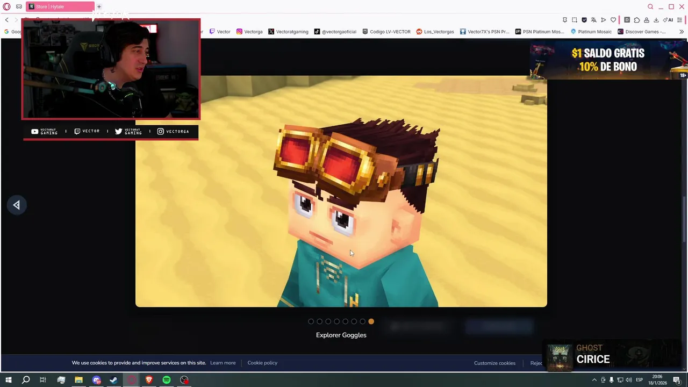Expand the bookmarks overflow chevron
Image resolution: width=688 pixels, height=387 pixels.
[x=682, y=32]
